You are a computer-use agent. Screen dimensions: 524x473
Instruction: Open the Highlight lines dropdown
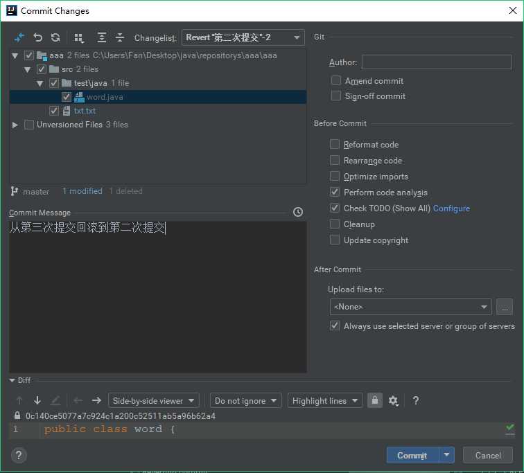(x=325, y=400)
